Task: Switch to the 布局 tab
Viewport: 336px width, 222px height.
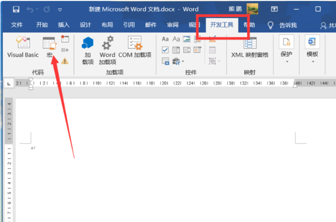Action: [x=107, y=25]
